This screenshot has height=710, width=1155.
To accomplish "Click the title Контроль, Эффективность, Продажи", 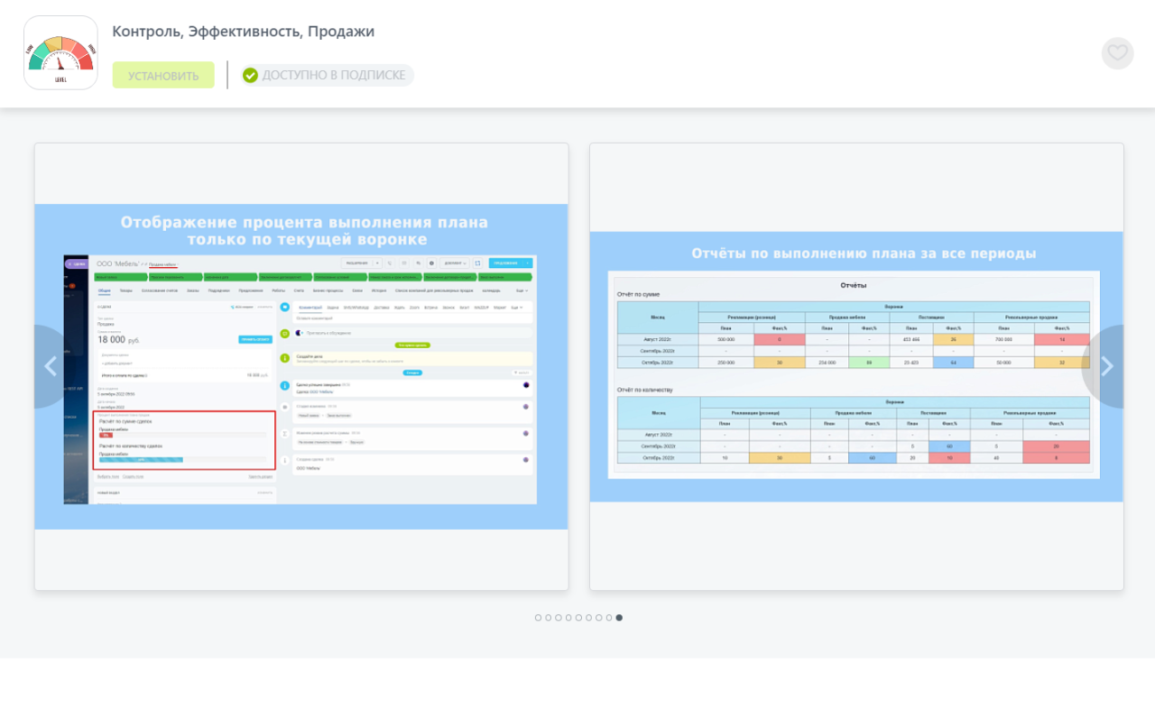I will pos(244,32).
